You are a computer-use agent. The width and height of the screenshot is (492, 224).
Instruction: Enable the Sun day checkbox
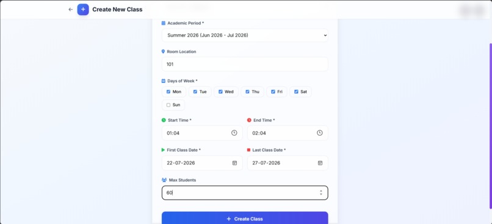[168, 105]
